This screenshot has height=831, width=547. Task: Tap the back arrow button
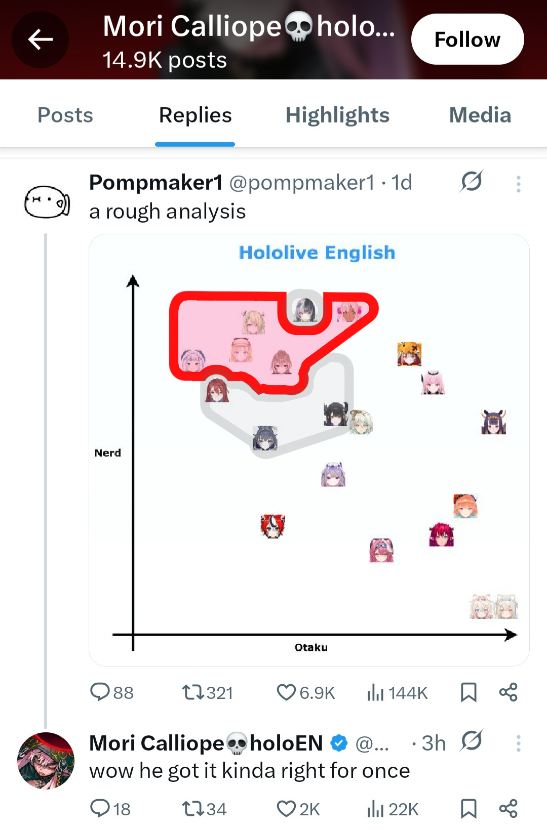coord(41,39)
